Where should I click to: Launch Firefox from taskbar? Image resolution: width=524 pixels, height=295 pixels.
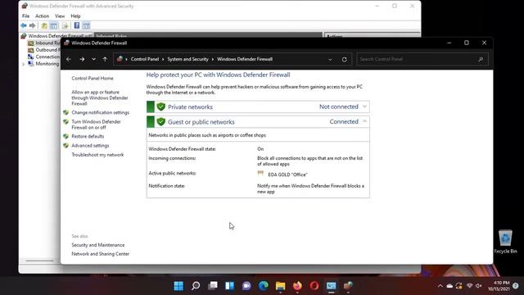[x=297, y=286]
